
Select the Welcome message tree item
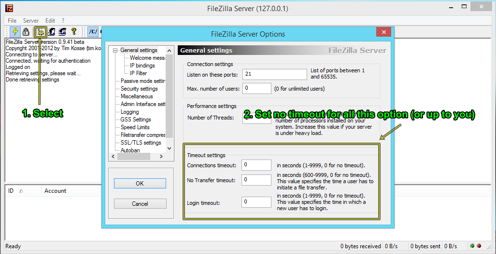(x=147, y=58)
